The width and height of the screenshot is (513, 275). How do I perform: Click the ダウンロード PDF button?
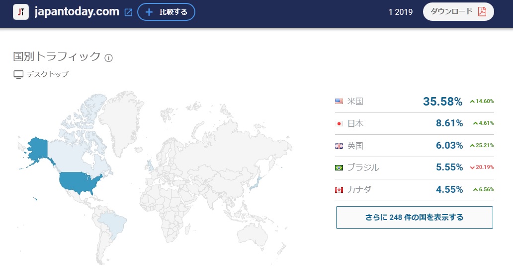tap(458, 12)
